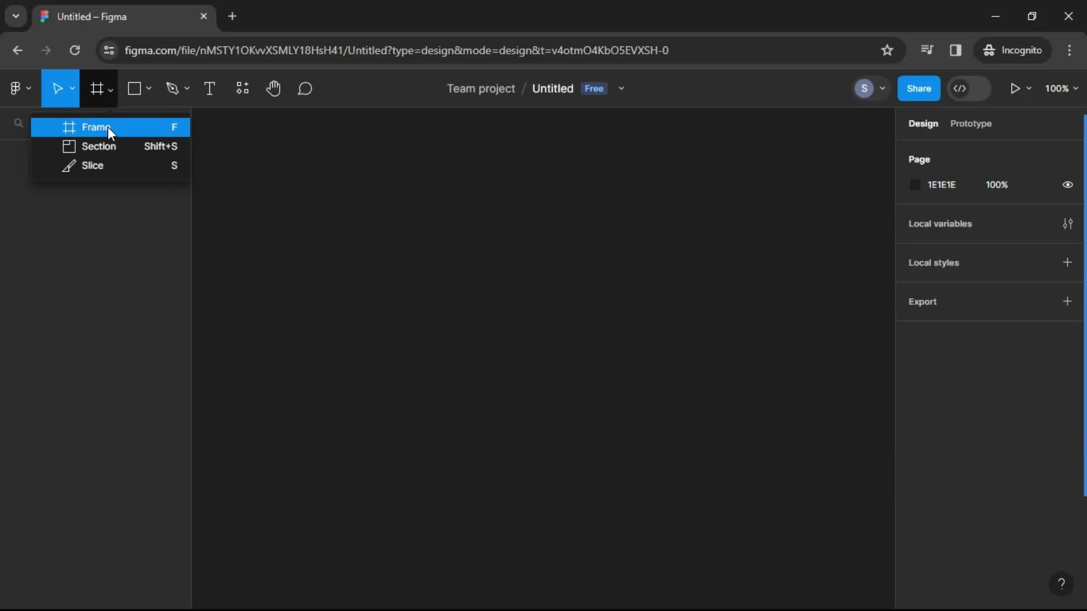
Task: Toggle layer visibility eye icon
Action: (1067, 185)
